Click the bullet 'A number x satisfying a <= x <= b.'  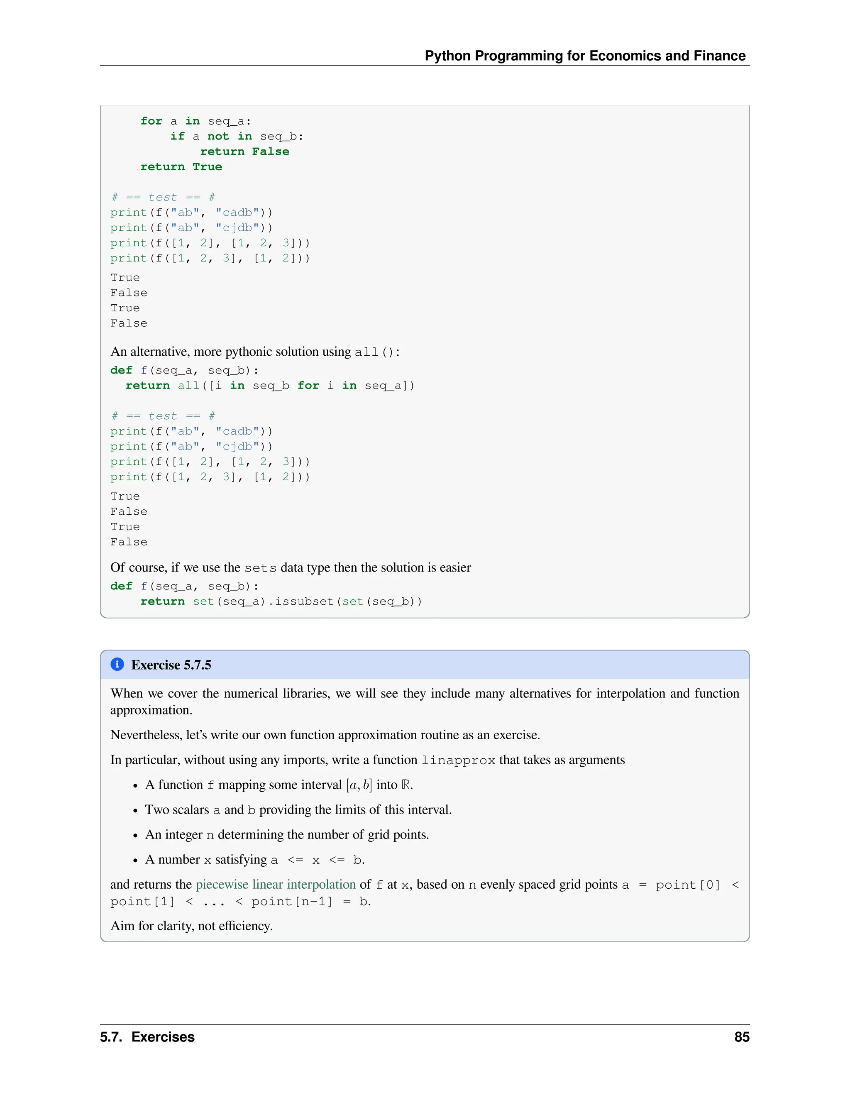255,860
